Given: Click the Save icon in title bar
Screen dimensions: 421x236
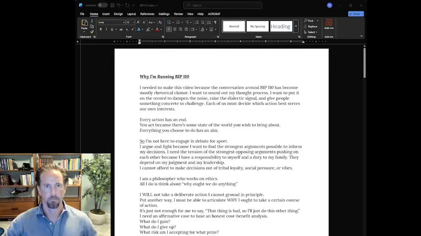Looking at the screenshot, I should 112,5.
